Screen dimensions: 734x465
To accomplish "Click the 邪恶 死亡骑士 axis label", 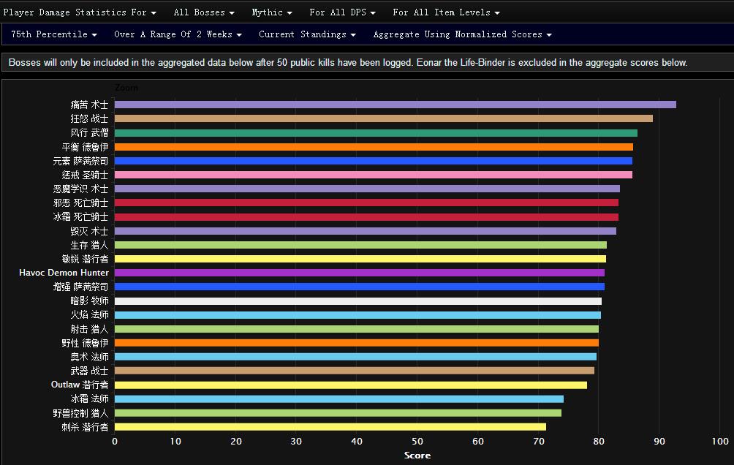I will [80, 203].
